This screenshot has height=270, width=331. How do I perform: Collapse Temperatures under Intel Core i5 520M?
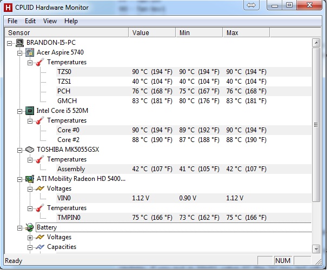[30, 121]
